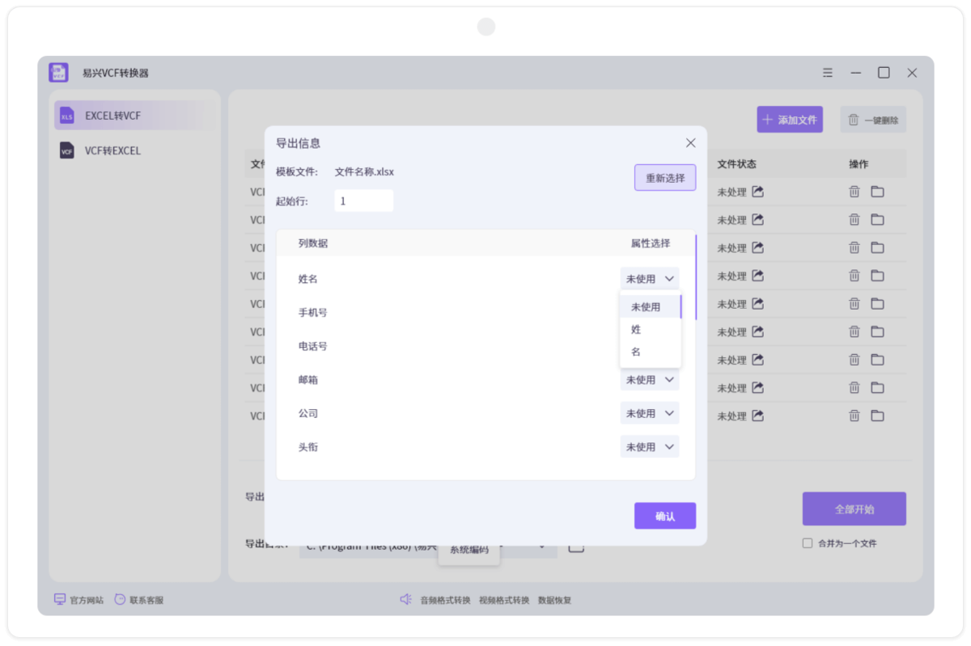The width and height of the screenshot is (971, 646).
Task: Select 名 in the attribute dropdown options
Action: (x=636, y=351)
